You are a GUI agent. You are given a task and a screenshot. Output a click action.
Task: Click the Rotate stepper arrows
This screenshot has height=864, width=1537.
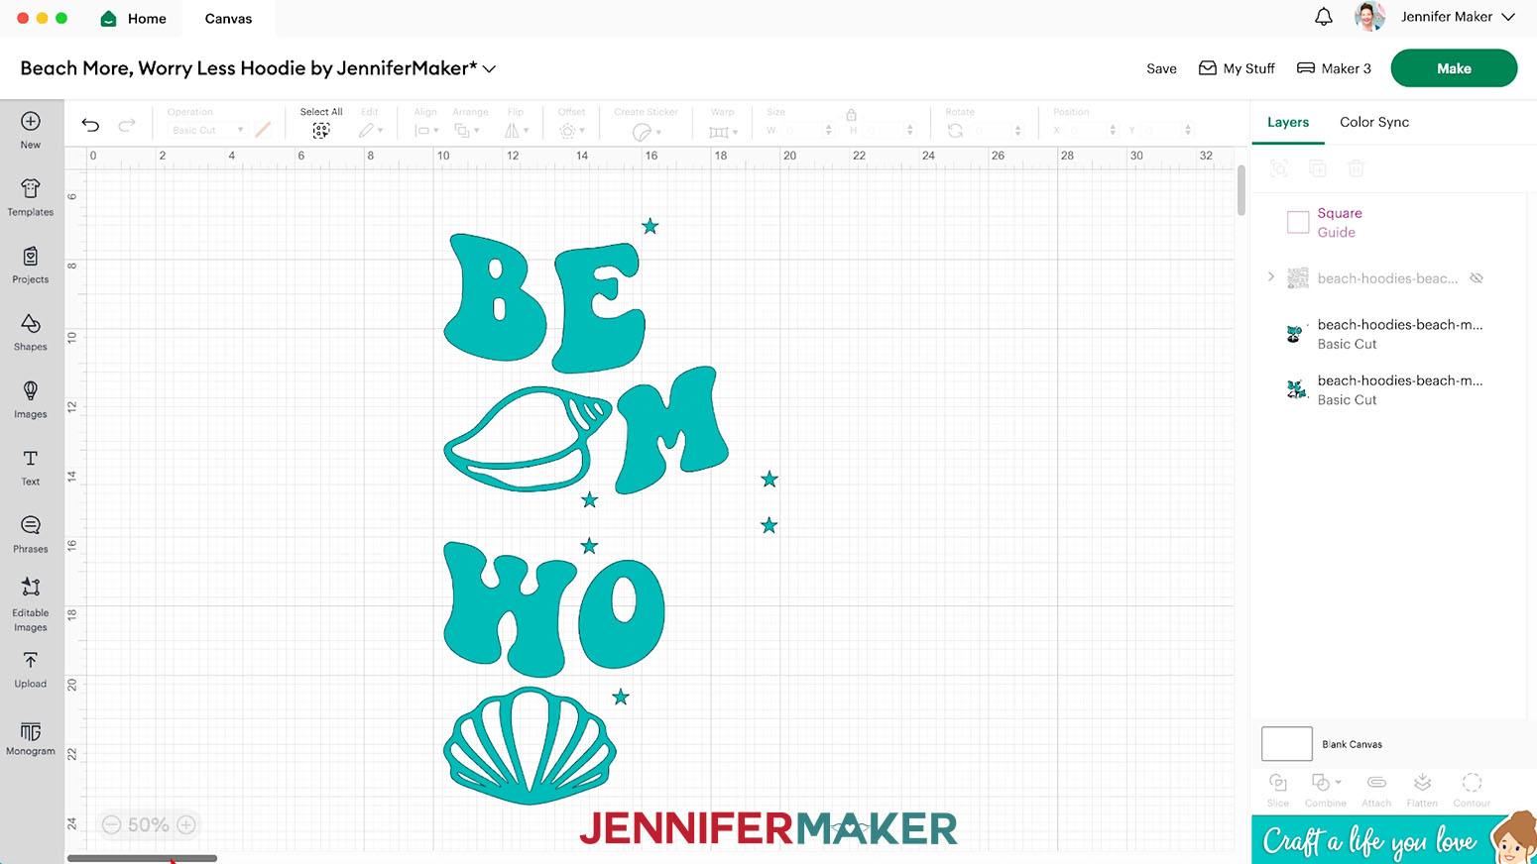click(1017, 130)
